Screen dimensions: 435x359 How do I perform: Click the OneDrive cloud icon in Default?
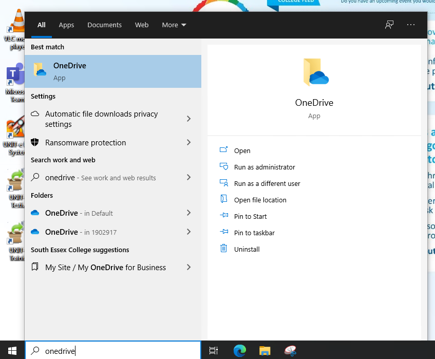(35, 213)
